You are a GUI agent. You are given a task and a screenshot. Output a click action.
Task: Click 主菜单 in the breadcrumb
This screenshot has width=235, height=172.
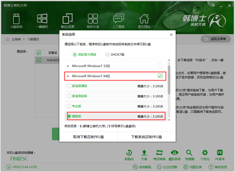(16, 39)
